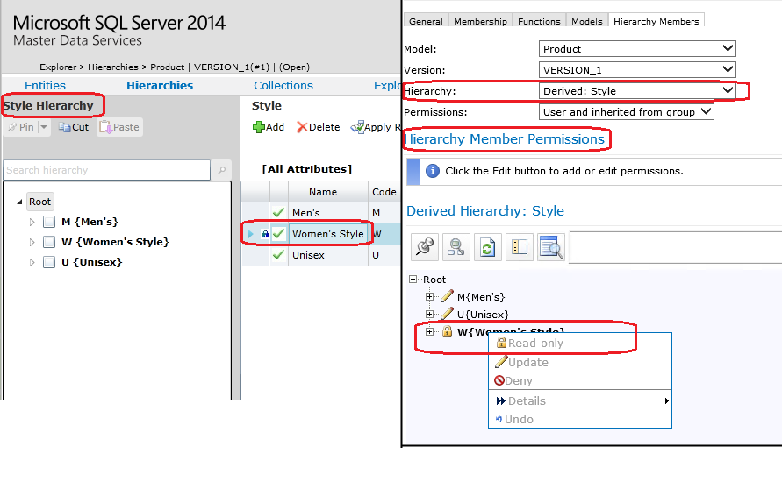Image resolution: width=782 pixels, height=482 pixels.
Task: Click the green validation checkmark for Women's Style row
Action: (278, 233)
